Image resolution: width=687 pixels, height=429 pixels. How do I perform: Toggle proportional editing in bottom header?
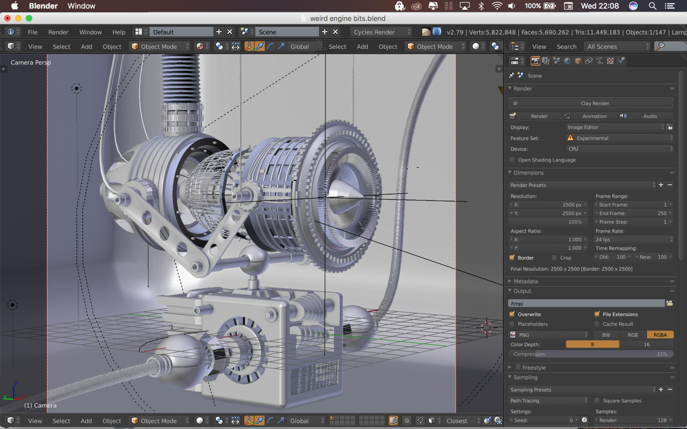click(x=407, y=420)
